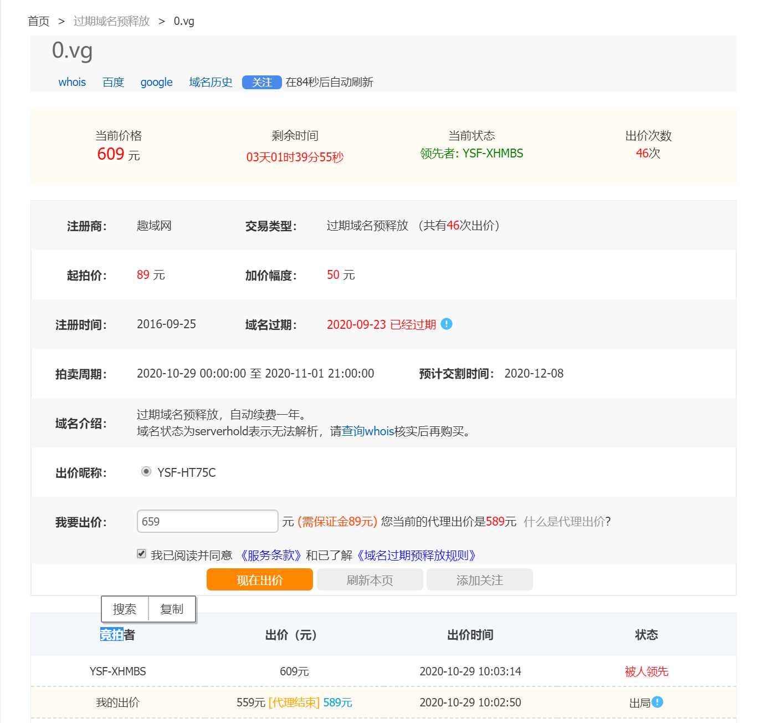Navigate to 过期域名预释放 breadcrumb
759x723 pixels.
(x=111, y=21)
